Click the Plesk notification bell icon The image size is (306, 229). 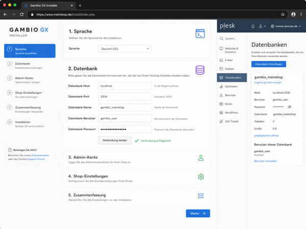coord(253,26)
